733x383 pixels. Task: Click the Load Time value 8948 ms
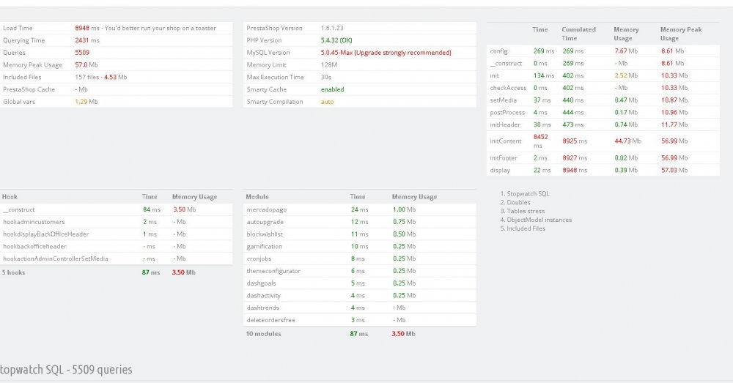[87, 28]
